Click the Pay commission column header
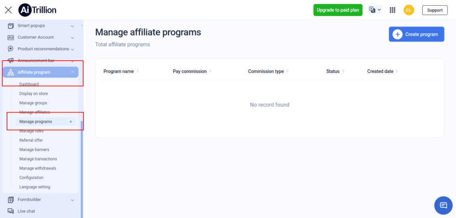This screenshot has height=218, width=456. [190, 71]
